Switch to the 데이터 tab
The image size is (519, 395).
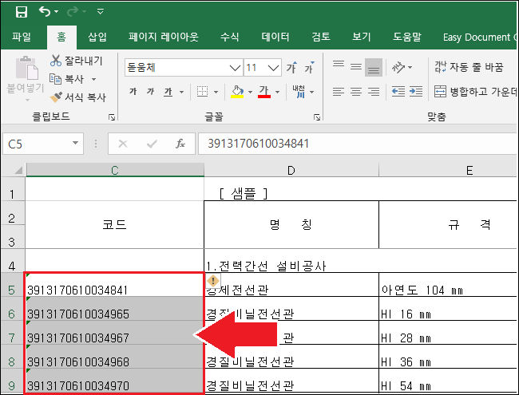tap(275, 37)
